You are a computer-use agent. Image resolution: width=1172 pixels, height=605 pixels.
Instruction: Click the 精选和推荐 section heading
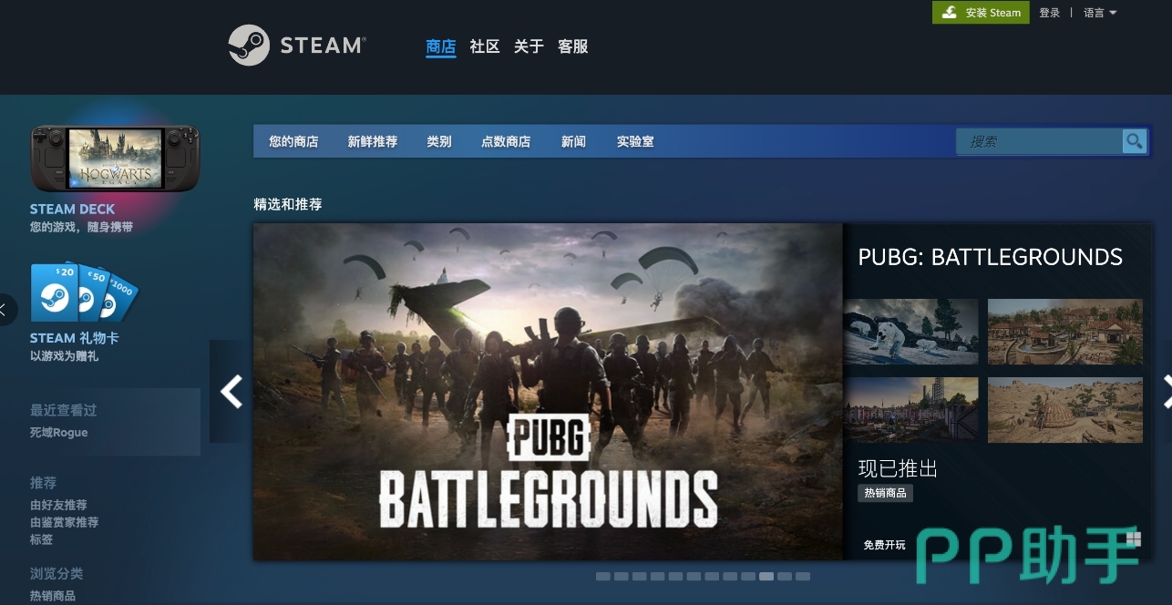point(288,204)
